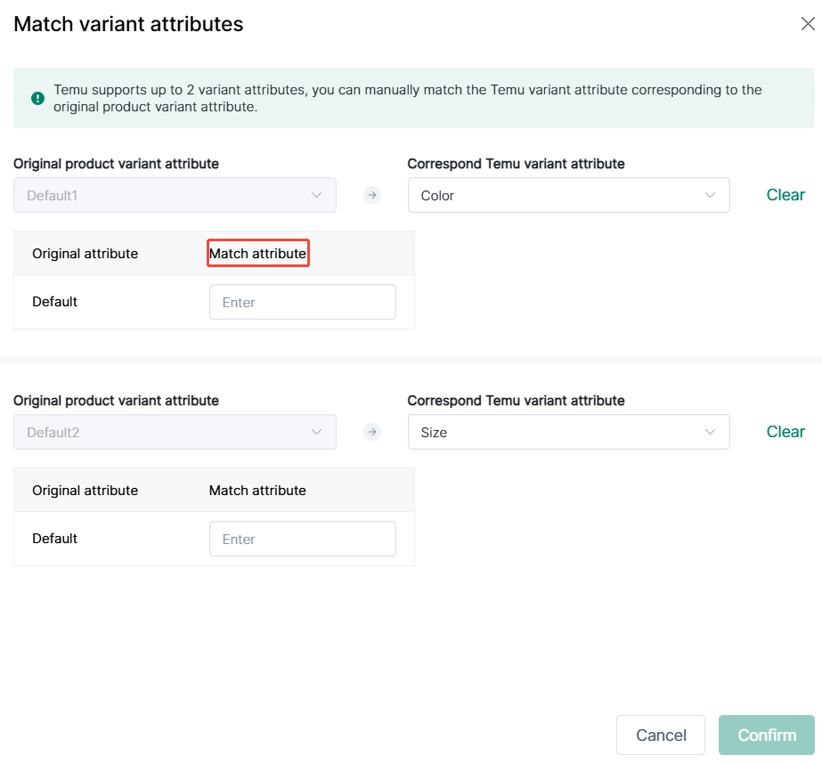Click the chevron in the Default1 field
This screenshot has width=822, height=764.
(x=316, y=195)
